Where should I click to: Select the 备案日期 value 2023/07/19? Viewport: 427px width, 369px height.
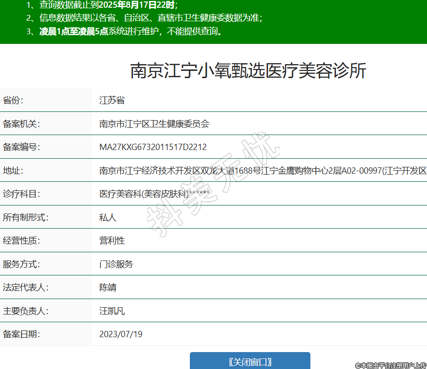pos(120,334)
